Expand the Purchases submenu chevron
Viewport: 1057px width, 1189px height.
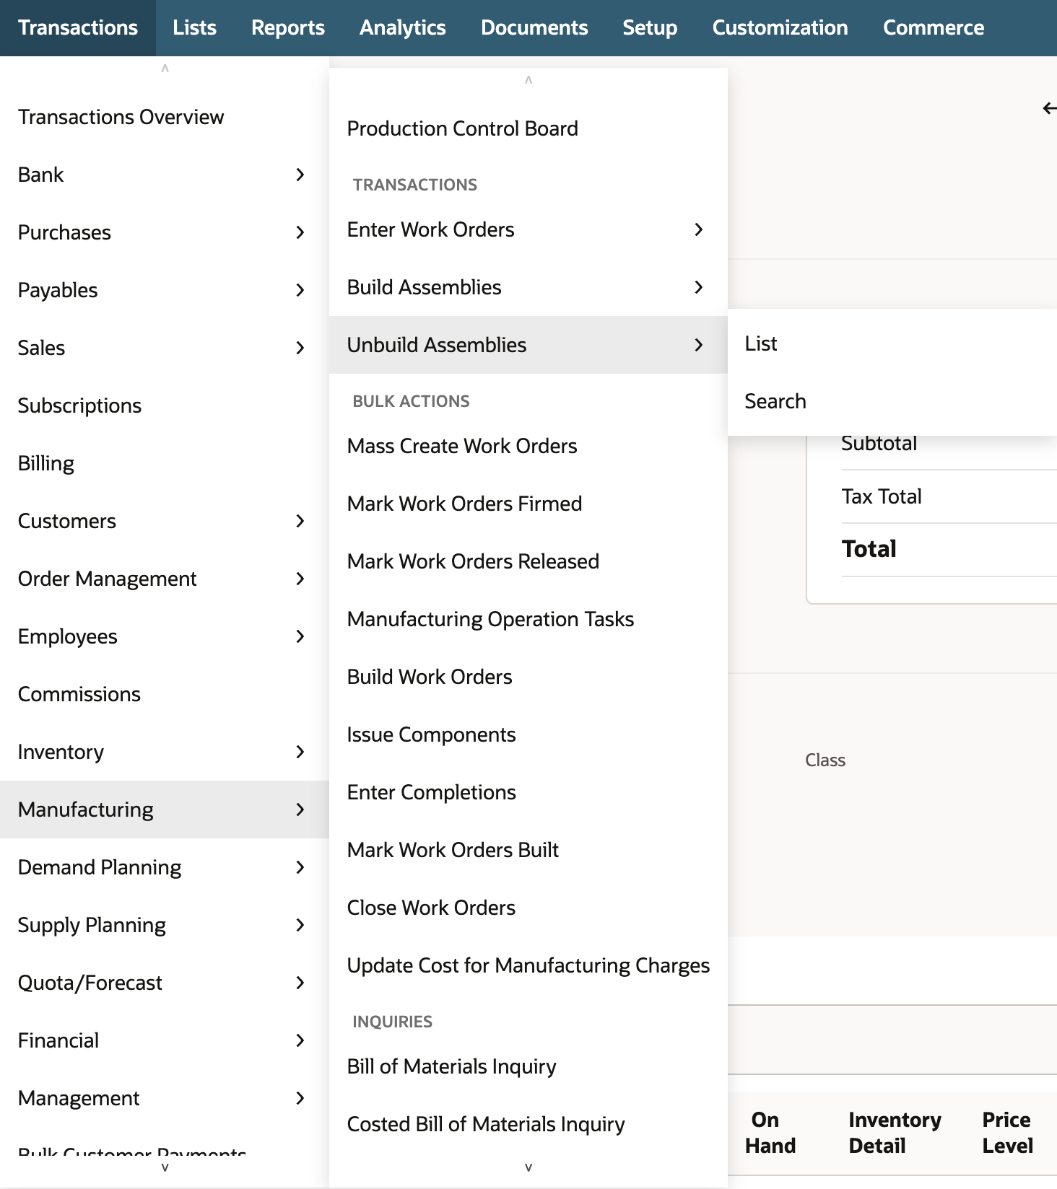pos(300,232)
